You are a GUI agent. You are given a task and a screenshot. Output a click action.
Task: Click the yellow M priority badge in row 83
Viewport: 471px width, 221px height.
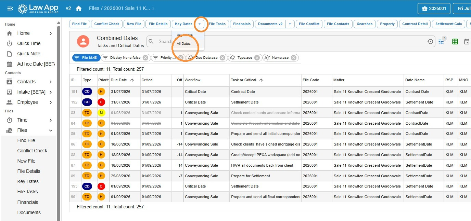pyautogui.click(x=101, y=113)
